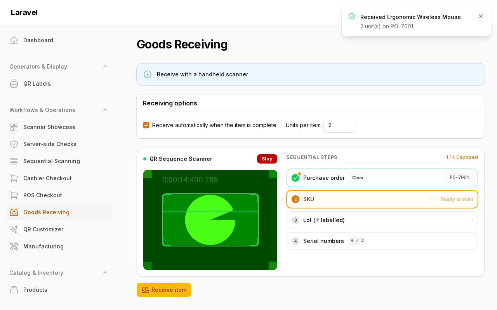
Task: Clear the captured Purchase order
Action: click(x=358, y=178)
